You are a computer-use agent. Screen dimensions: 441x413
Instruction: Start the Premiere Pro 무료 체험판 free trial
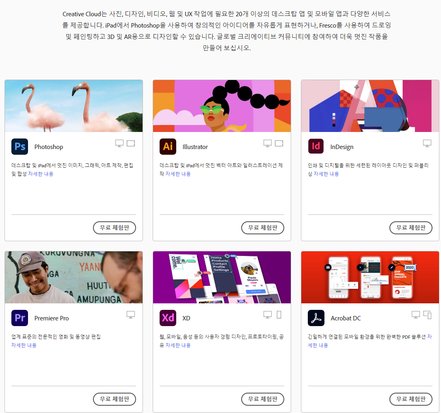click(x=115, y=399)
